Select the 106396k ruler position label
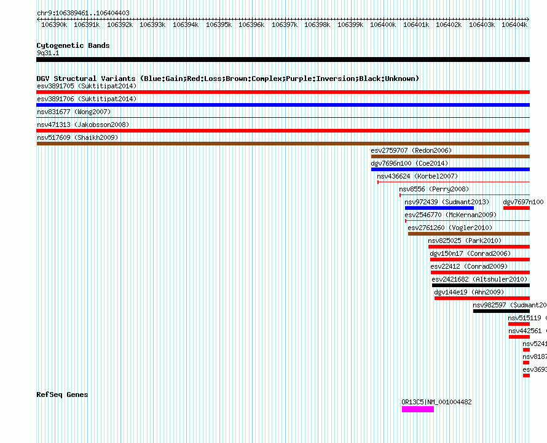Image resolution: width=547 pixels, height=443 pixels. [x=251, y=25]
